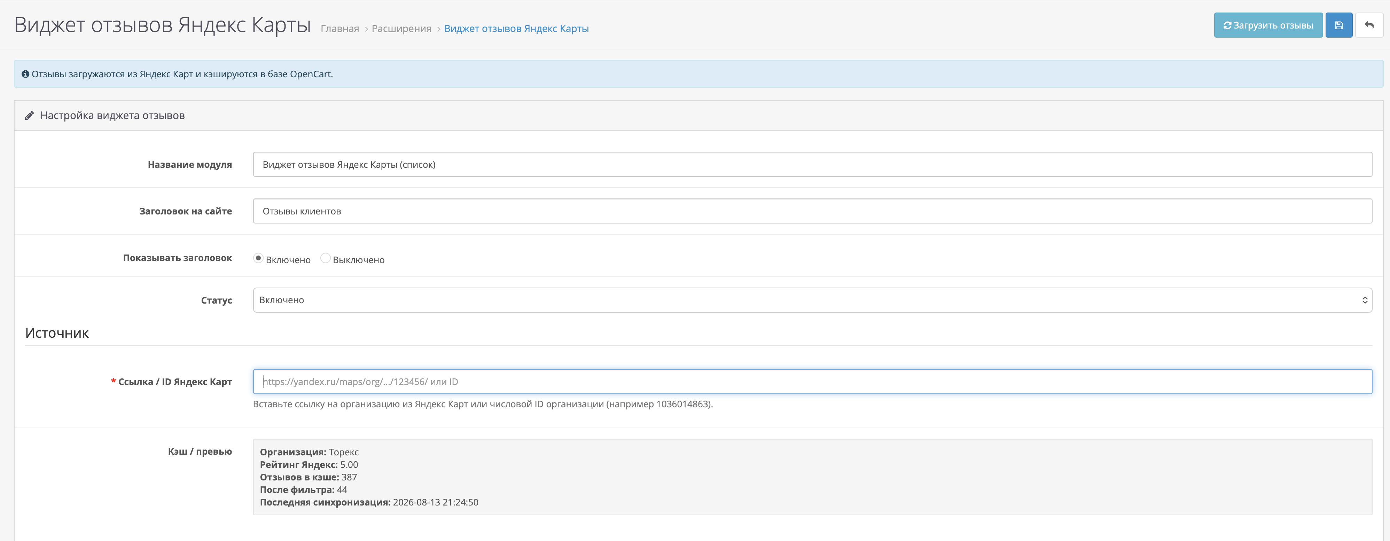Open the Статус dropdown
Image resolution: width=1390 pixels, height=541 pixels.
coord(812,300)
